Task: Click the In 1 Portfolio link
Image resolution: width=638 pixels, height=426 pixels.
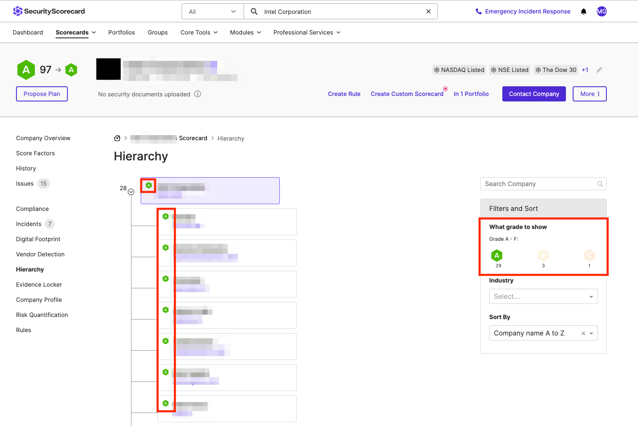Action: tap(471, 94)
